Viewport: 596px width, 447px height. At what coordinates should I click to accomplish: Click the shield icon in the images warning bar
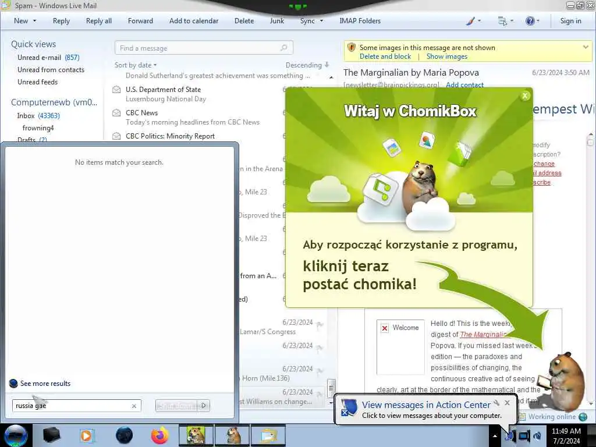pos(351,48)
